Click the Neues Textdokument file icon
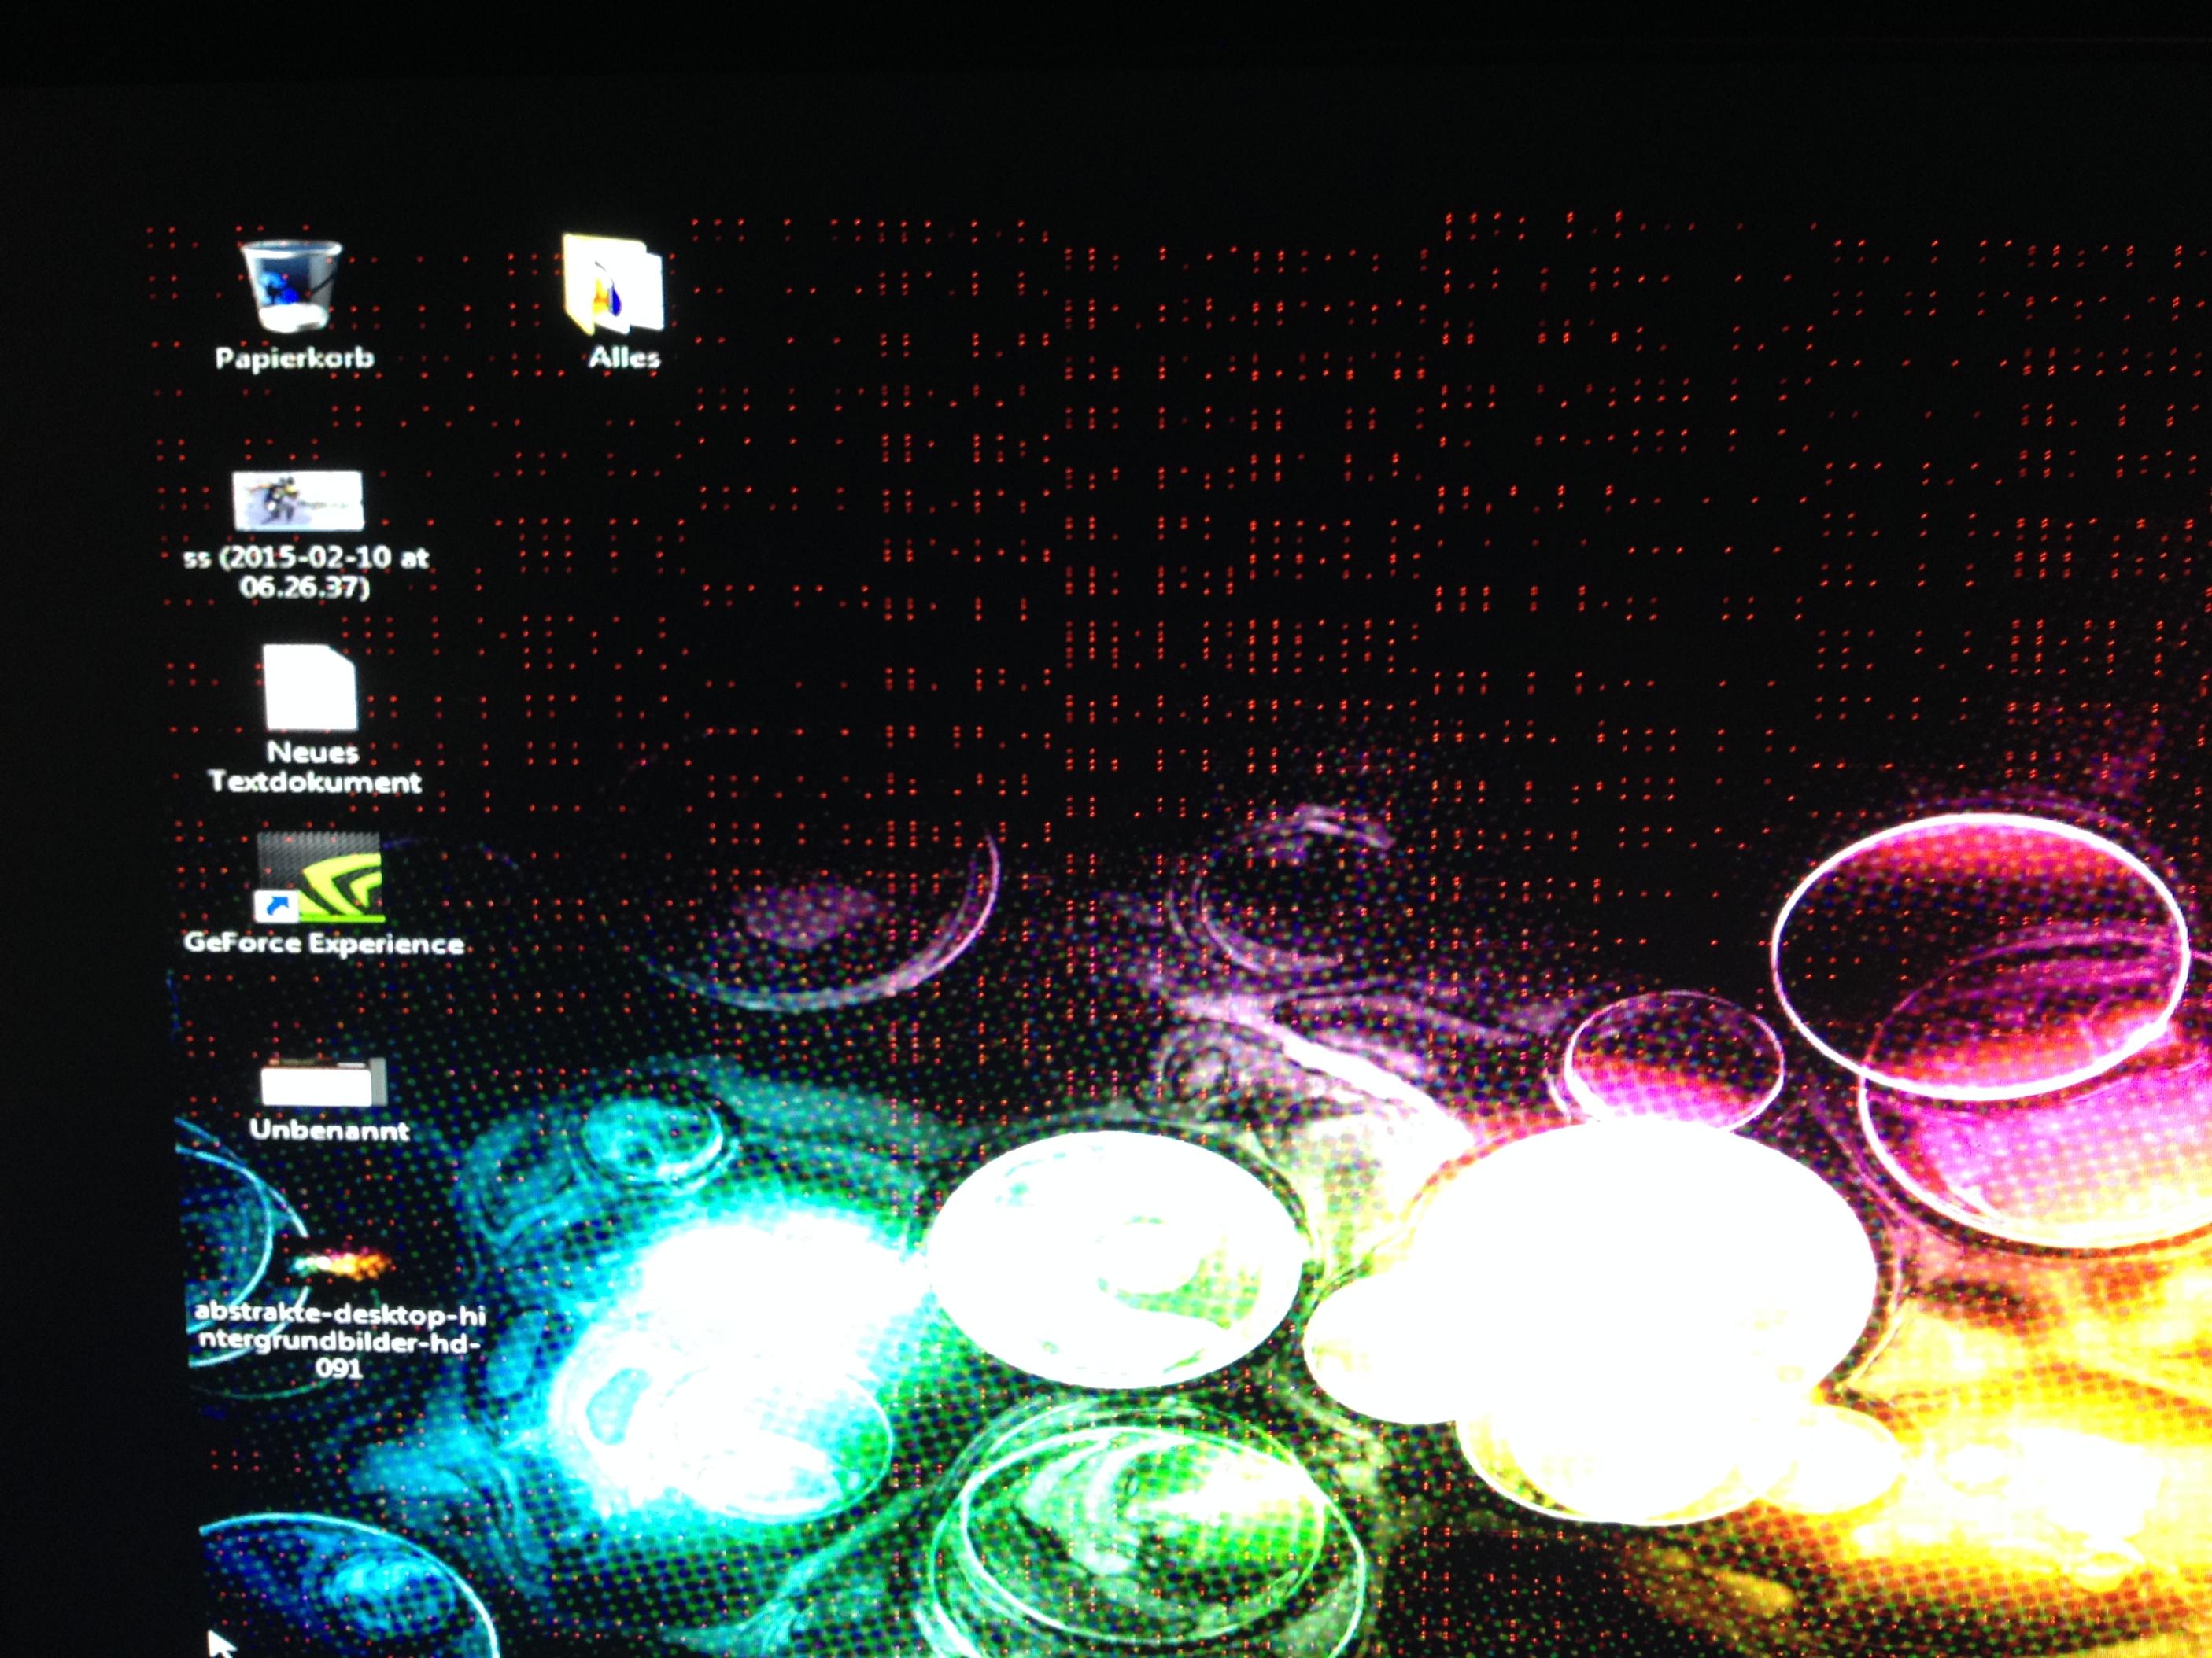Screen dimensions: 2212x1658 (x=309, y=687)
